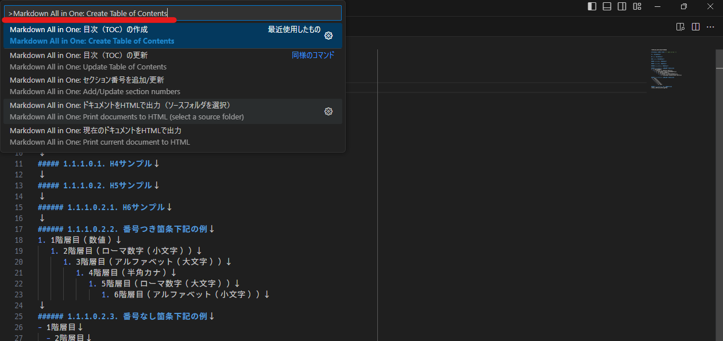
Task: Click line number 18 in the gutter
Action: pyautogui.click(x=18, y=240)
